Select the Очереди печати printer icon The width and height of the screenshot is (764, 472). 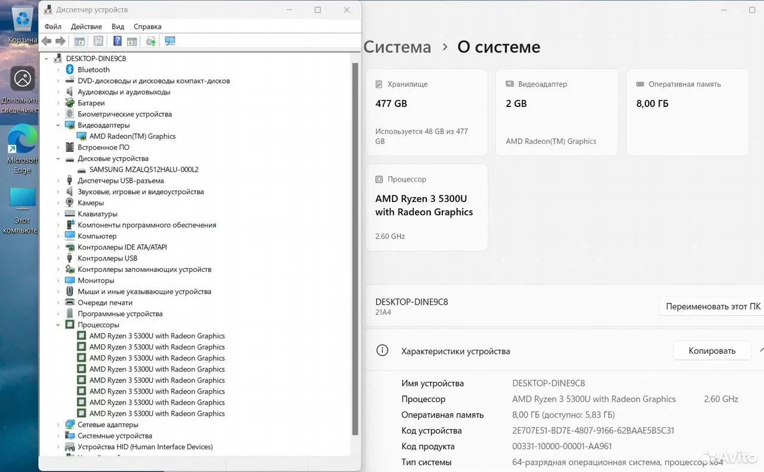pos(70,302)
